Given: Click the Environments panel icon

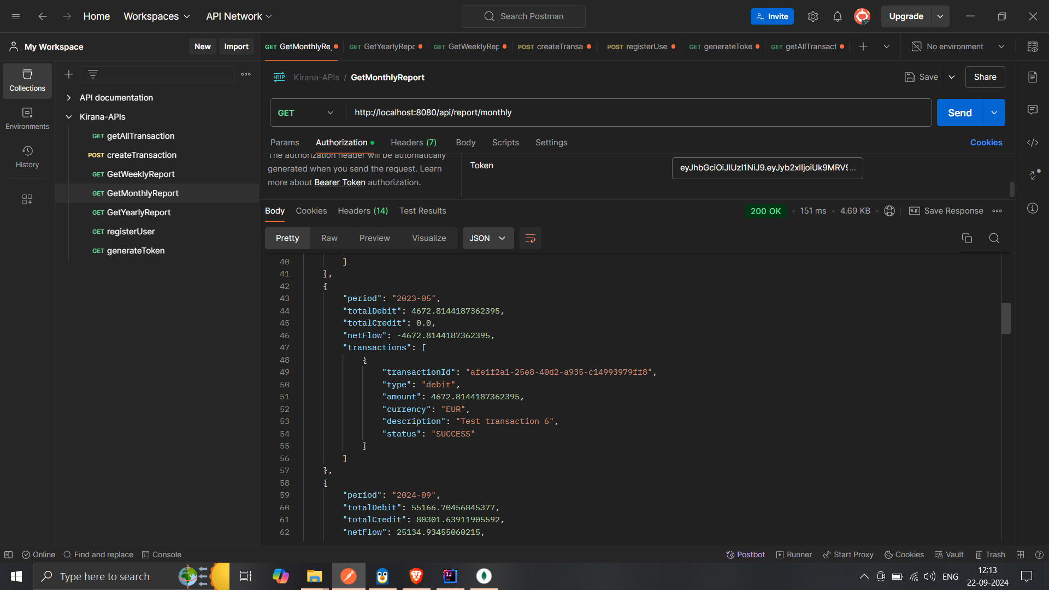Looking at the screenshot, I should [x=27, y=117].
